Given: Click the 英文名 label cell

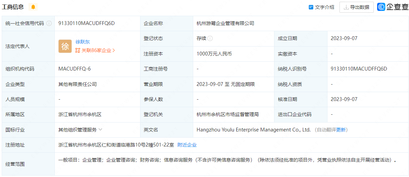Looking at the screenshot, I should tap(167, 129).
